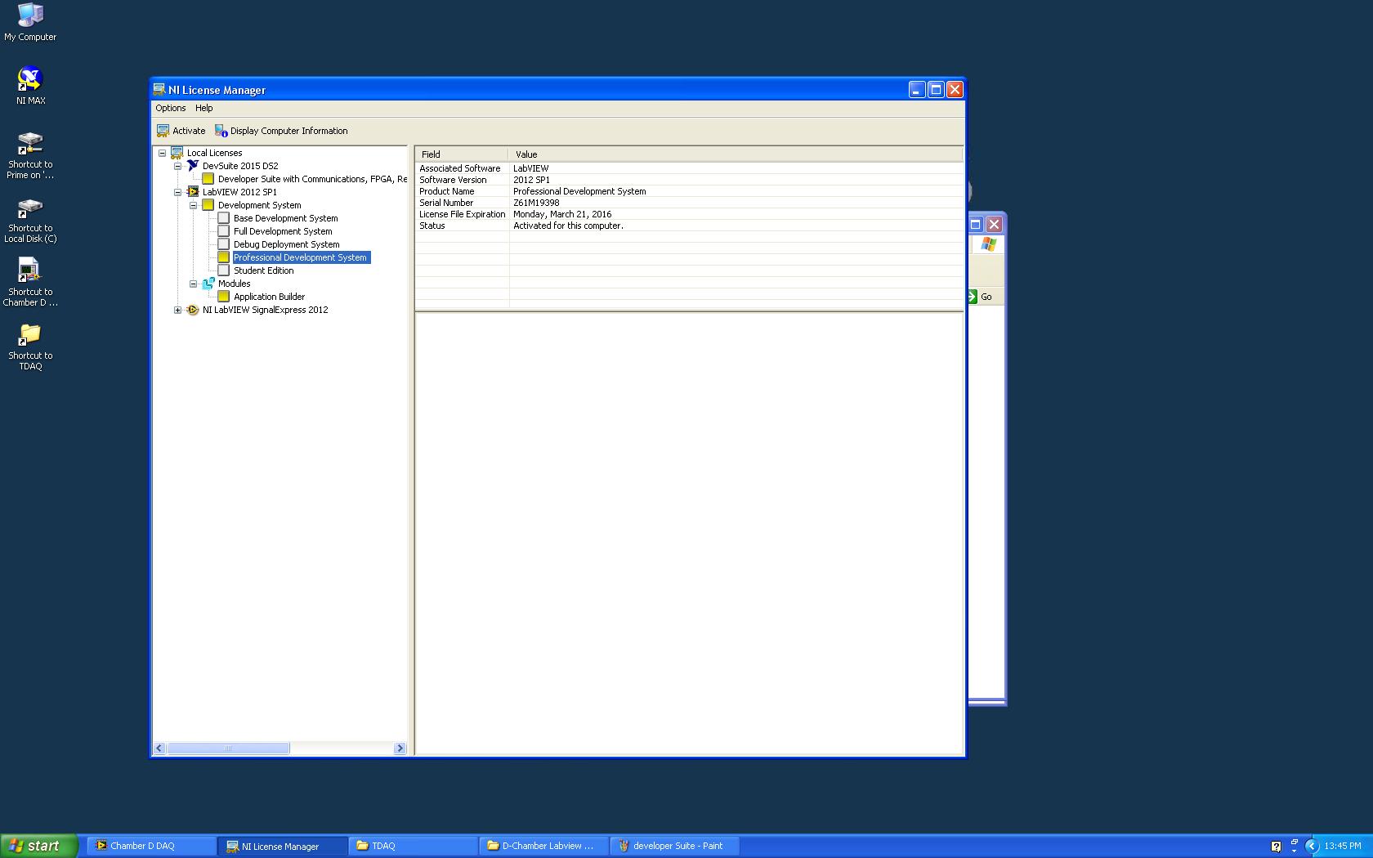Switch to D-Chamber Labview taskbar window
The image size is (1373, 858).
coord(544,846)
